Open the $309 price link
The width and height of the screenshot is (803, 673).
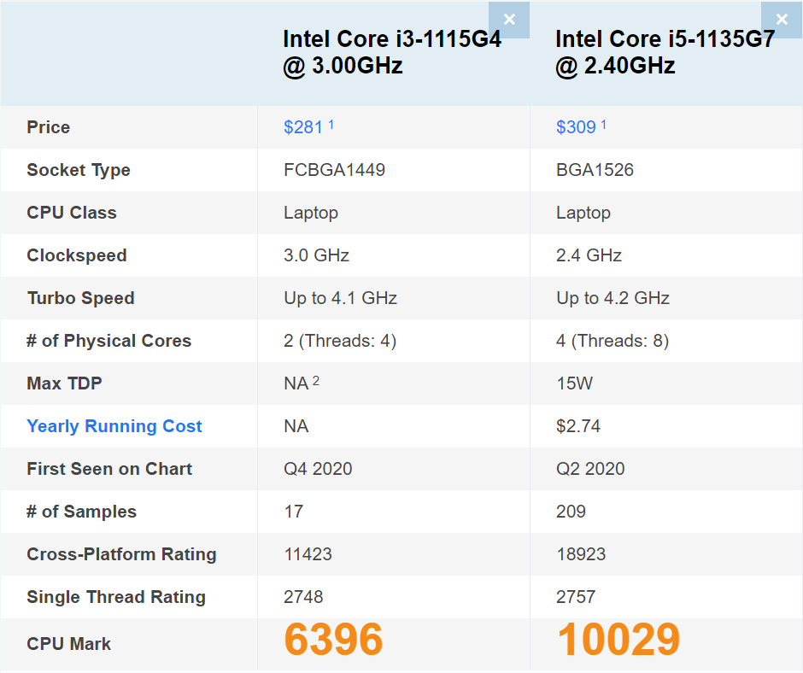(576, 127)
